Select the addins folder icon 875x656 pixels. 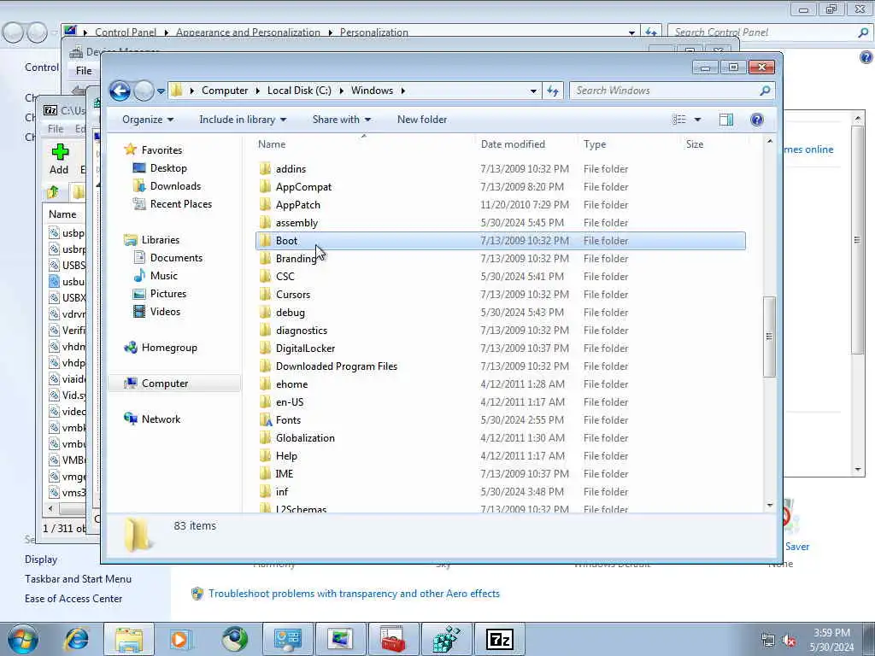[x=265, y=168]
